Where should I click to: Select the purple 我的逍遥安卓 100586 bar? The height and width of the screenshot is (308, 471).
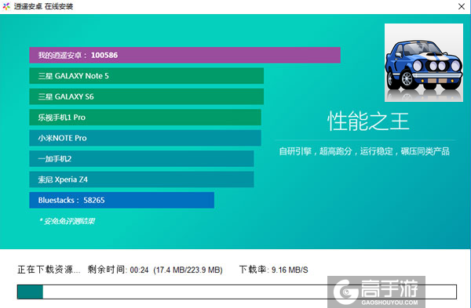click(184, 55)
